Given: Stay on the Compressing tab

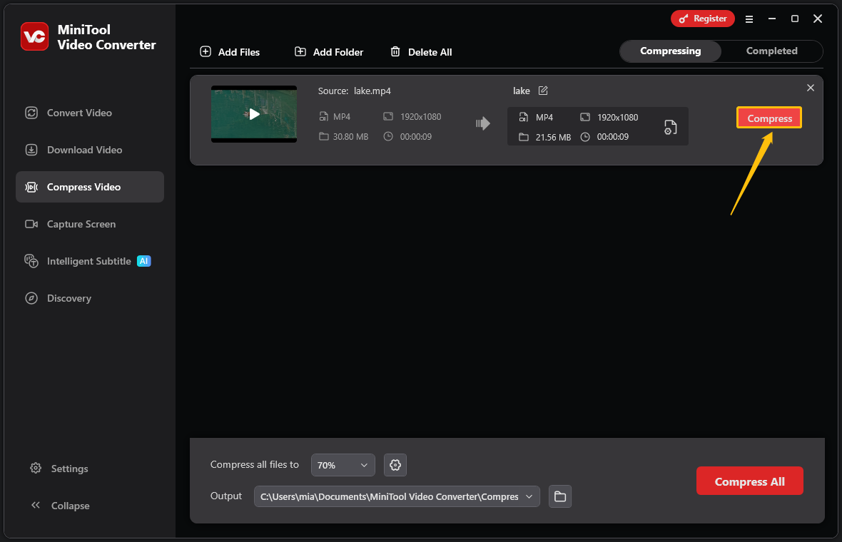Looking at the screenshot, I should coord(670,51).
